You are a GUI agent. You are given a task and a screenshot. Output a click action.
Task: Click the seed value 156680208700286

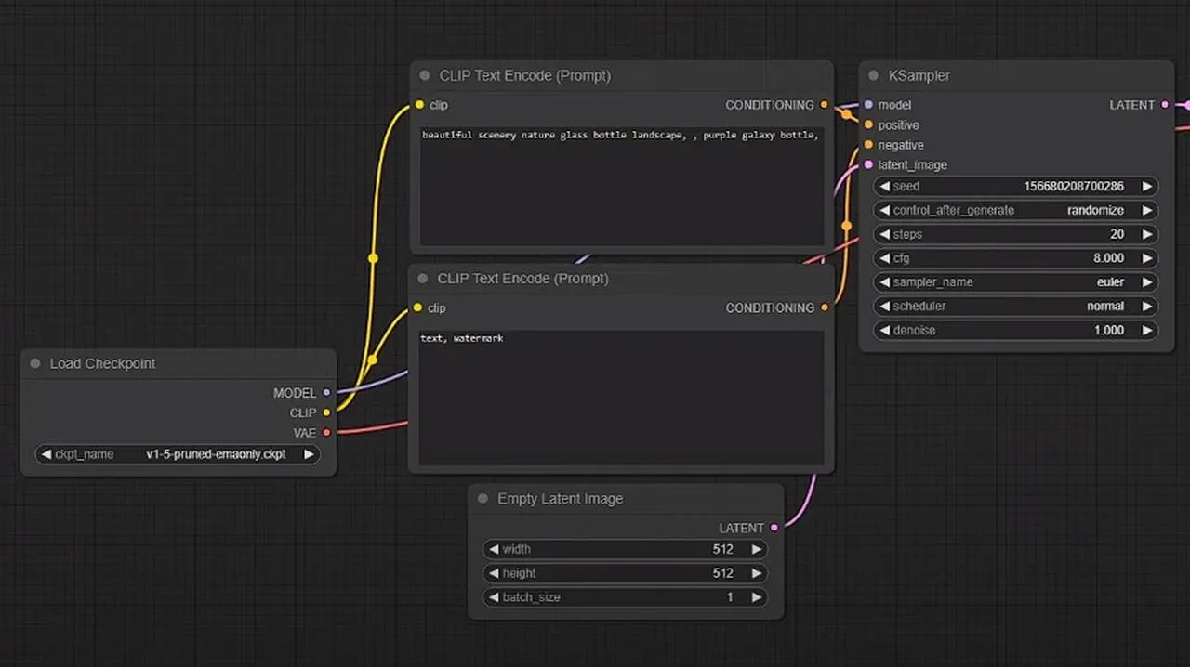pos(1074,186)
